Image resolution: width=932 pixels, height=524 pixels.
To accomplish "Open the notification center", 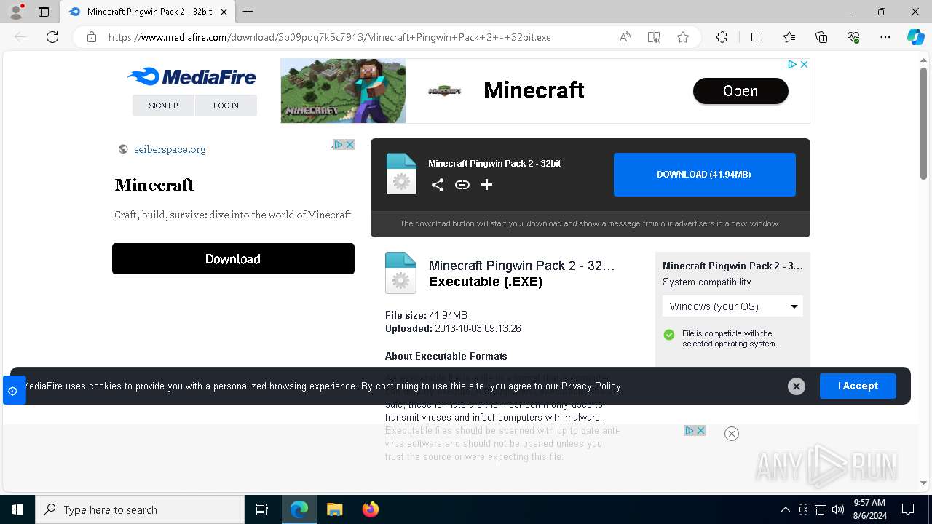I will pyautogui.click(x=908, y=509).
